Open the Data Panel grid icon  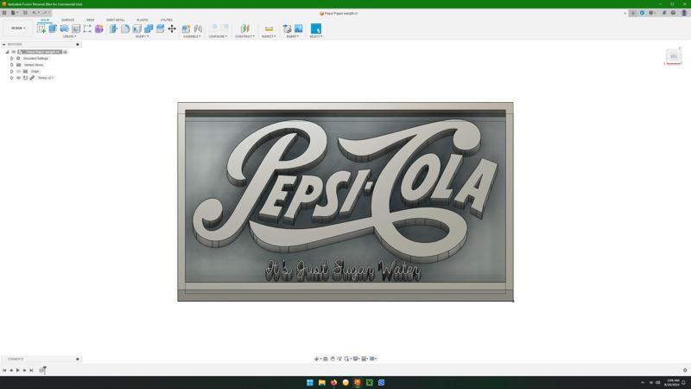pyautogui.click(x=4, y=13)
